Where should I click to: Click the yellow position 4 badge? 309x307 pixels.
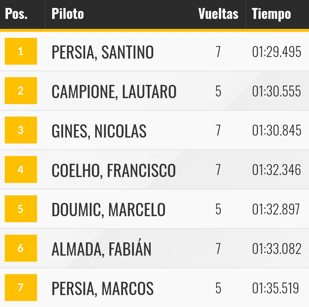coord(21,169)
